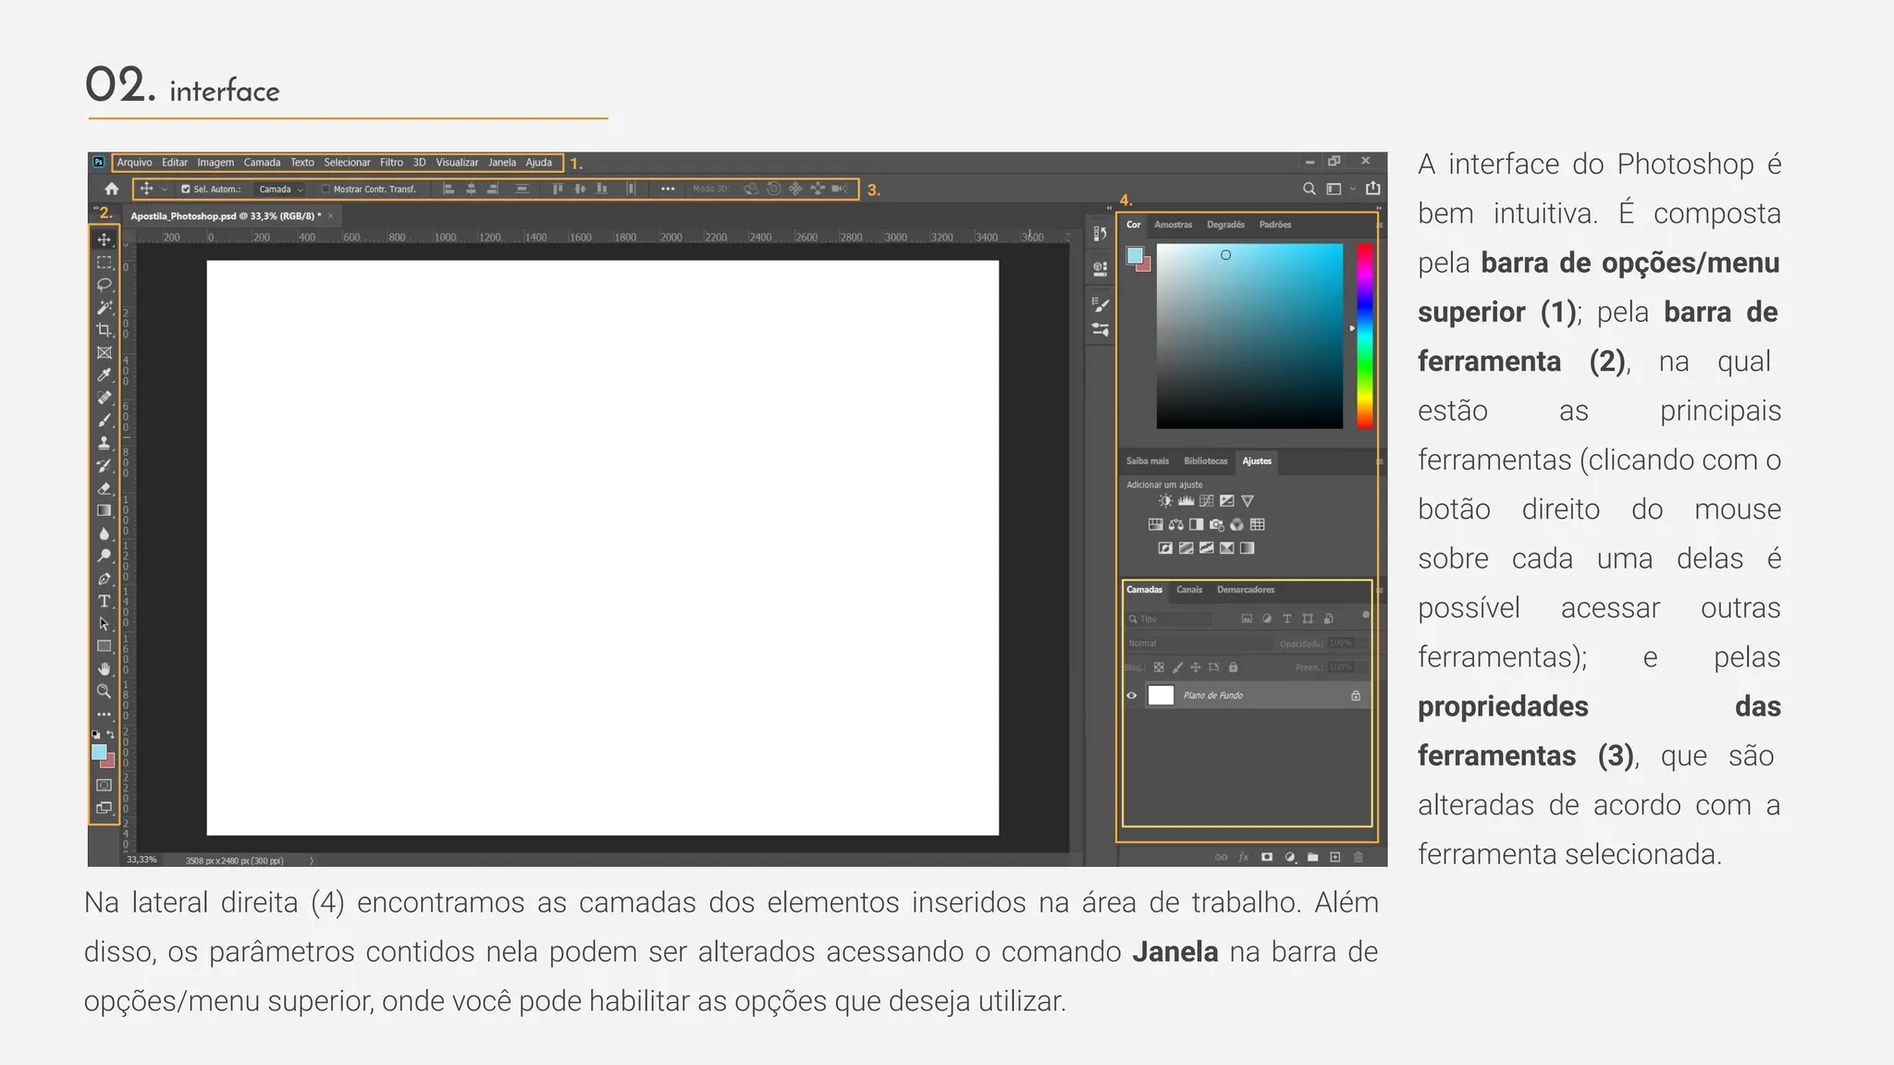Click the saturation/brightness color field
Viewport: 1894px width, 1065px height.
coord(1249,337)
